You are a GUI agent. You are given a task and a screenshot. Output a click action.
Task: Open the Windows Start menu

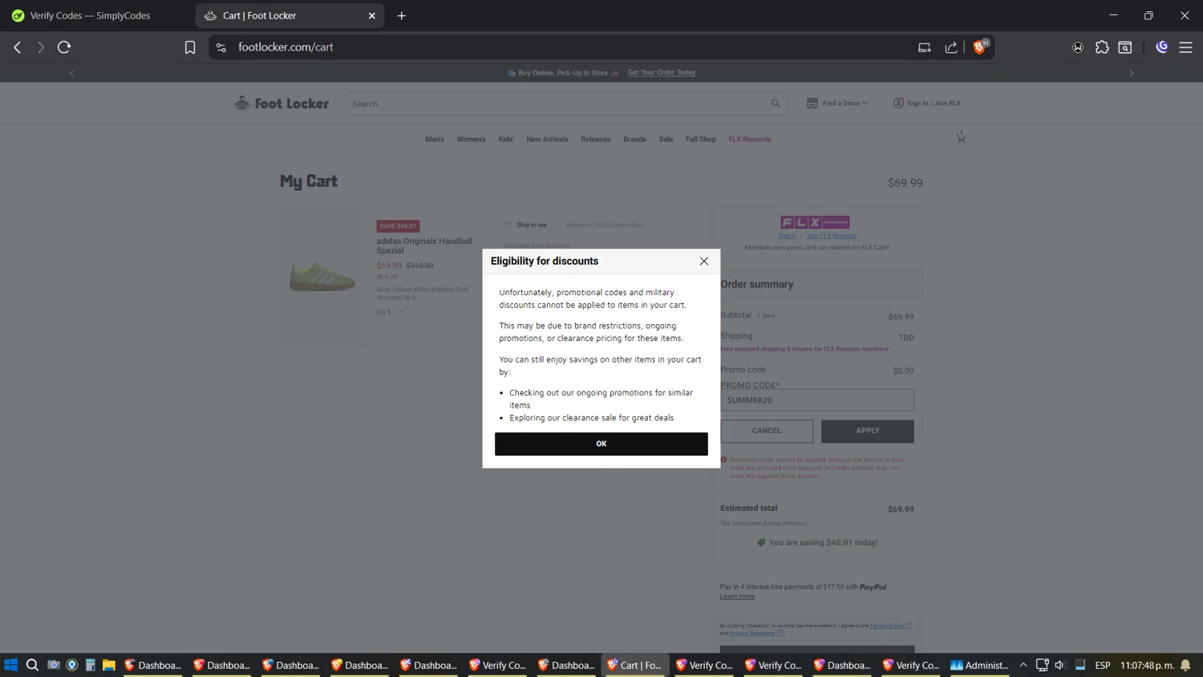pyautogui.click(x=10, y=665)
